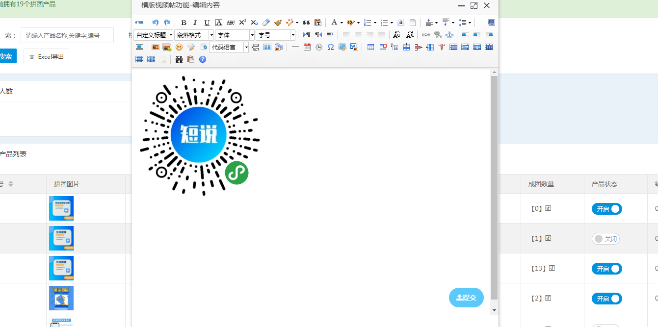Image resolution: width=658 pixels, height=327 pixels.
Task: Convert text to uppercase
Action: (396, 35)
